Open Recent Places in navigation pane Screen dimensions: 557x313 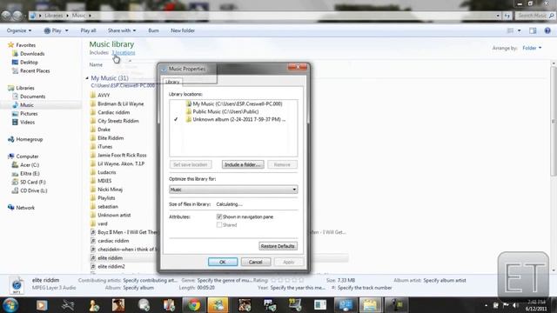click(x=35, y=70)
